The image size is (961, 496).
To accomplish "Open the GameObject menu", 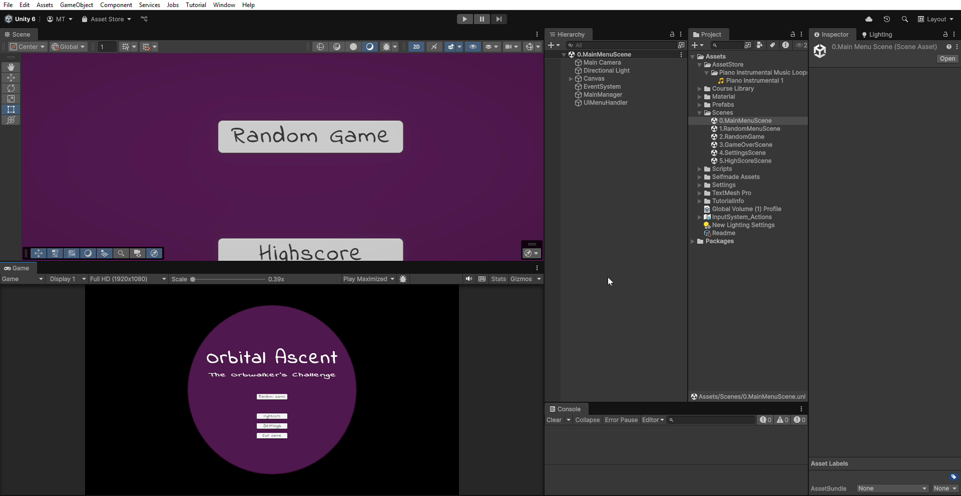I will click(76, 5).
